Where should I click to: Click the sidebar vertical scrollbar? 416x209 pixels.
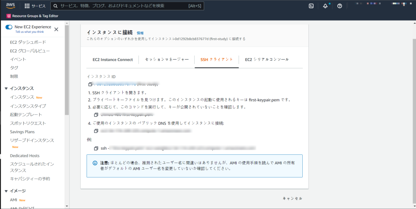pos(67,71)
